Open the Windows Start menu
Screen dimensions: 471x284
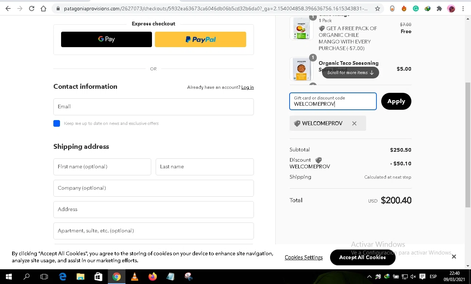point(9,277)
